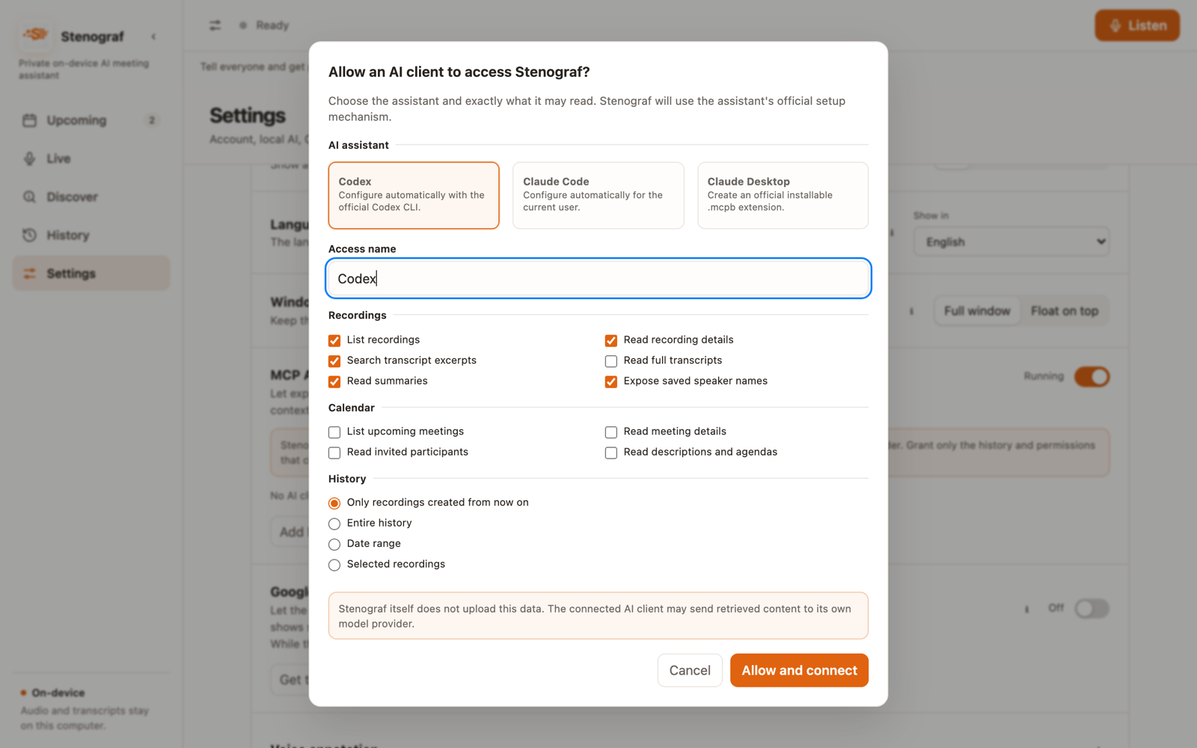Turn off the MCP Running toggle

click(x=1092, y=376)
